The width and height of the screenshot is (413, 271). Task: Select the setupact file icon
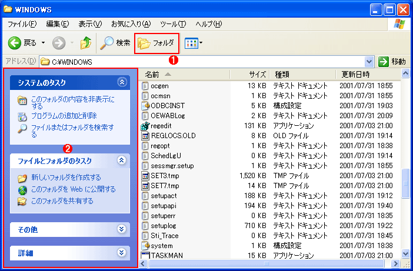coord(145,196)
